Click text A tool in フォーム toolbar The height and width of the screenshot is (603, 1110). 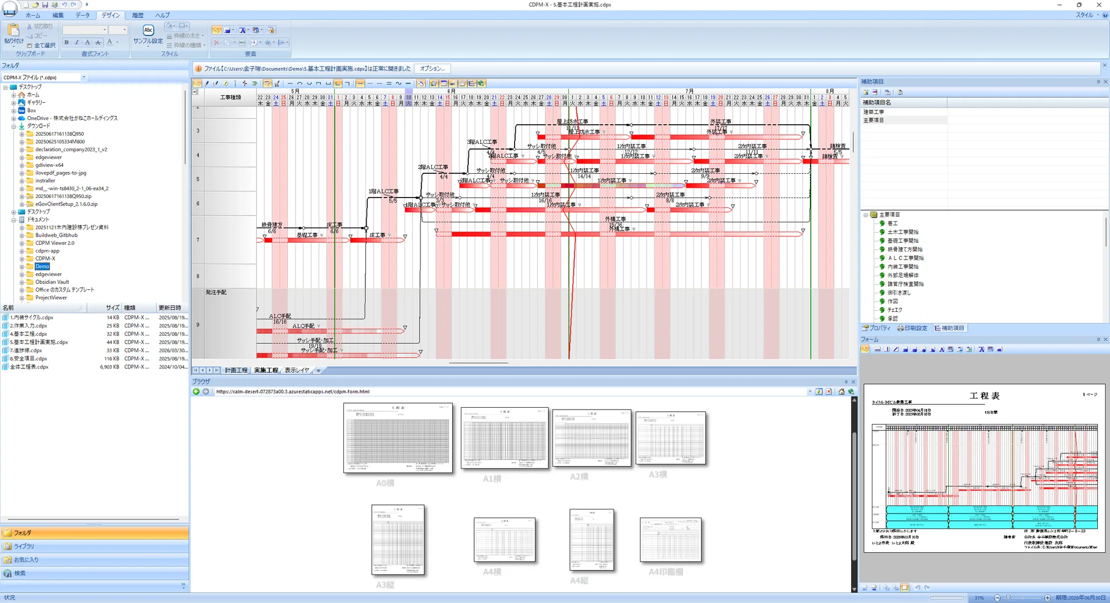tap(942, 349)
